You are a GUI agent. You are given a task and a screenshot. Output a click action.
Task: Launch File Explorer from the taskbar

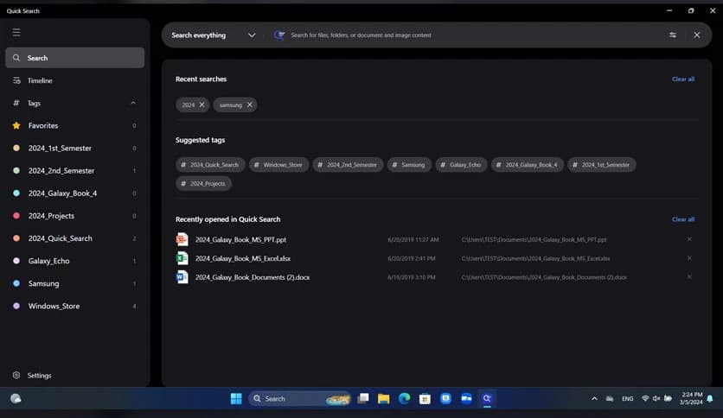tap(384, 399)
